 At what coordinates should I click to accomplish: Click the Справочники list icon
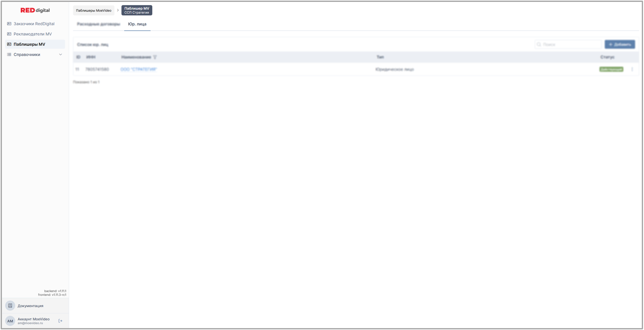pyautogui.click(x=9, y=55)
